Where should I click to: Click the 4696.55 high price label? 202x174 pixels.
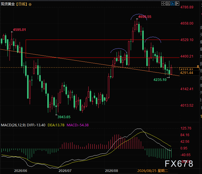coord(145,17)
